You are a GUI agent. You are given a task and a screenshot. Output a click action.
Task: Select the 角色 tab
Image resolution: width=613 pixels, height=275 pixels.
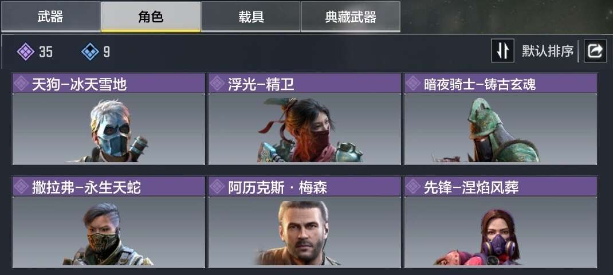[151, 17]
